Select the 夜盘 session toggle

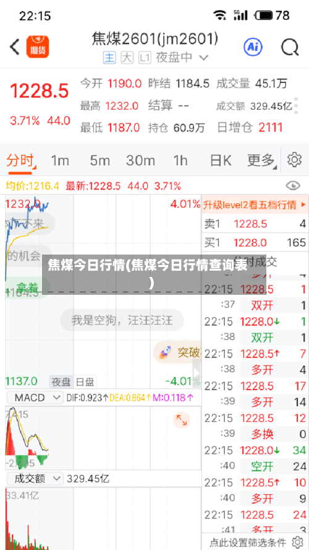[62, 382]
